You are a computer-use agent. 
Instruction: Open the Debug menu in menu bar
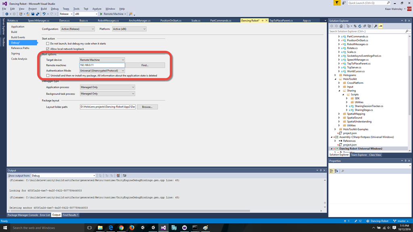click(x=54, y=8)
